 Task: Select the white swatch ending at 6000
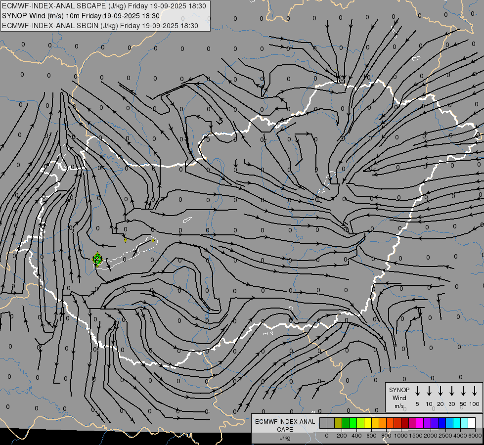coord(472,423)
